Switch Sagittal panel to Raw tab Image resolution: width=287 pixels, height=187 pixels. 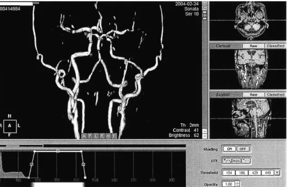[253, 95]
